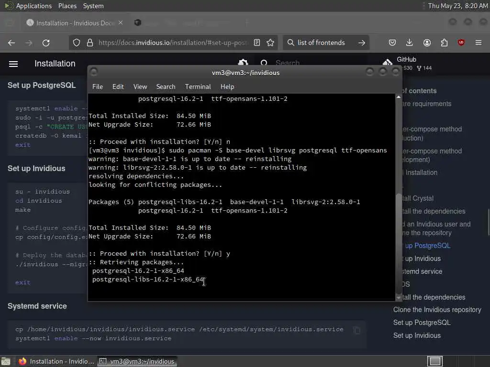Open the System menu
The height and width of the screenshot is (367, 490).
pos(93,6)
